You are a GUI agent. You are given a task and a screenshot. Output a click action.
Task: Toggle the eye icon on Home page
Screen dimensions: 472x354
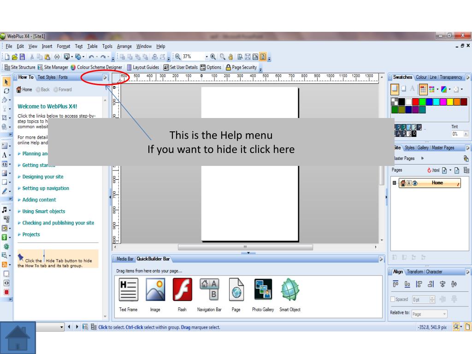pos(415,183)
